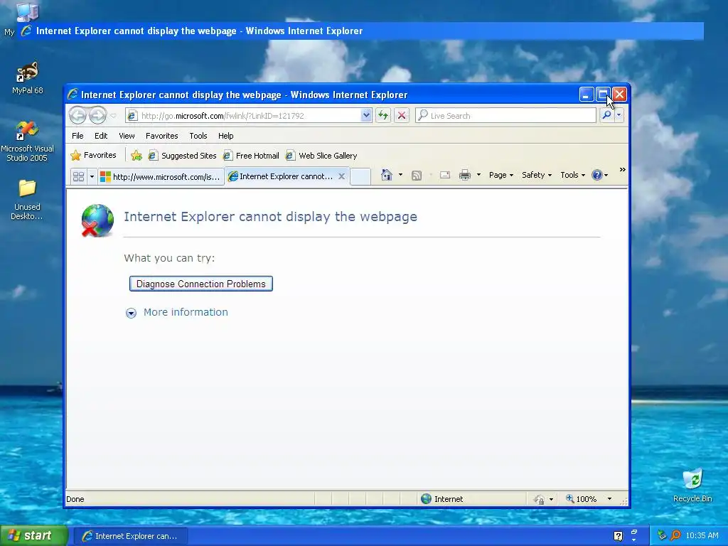Click Internet Explorer taskbar button

132,536
